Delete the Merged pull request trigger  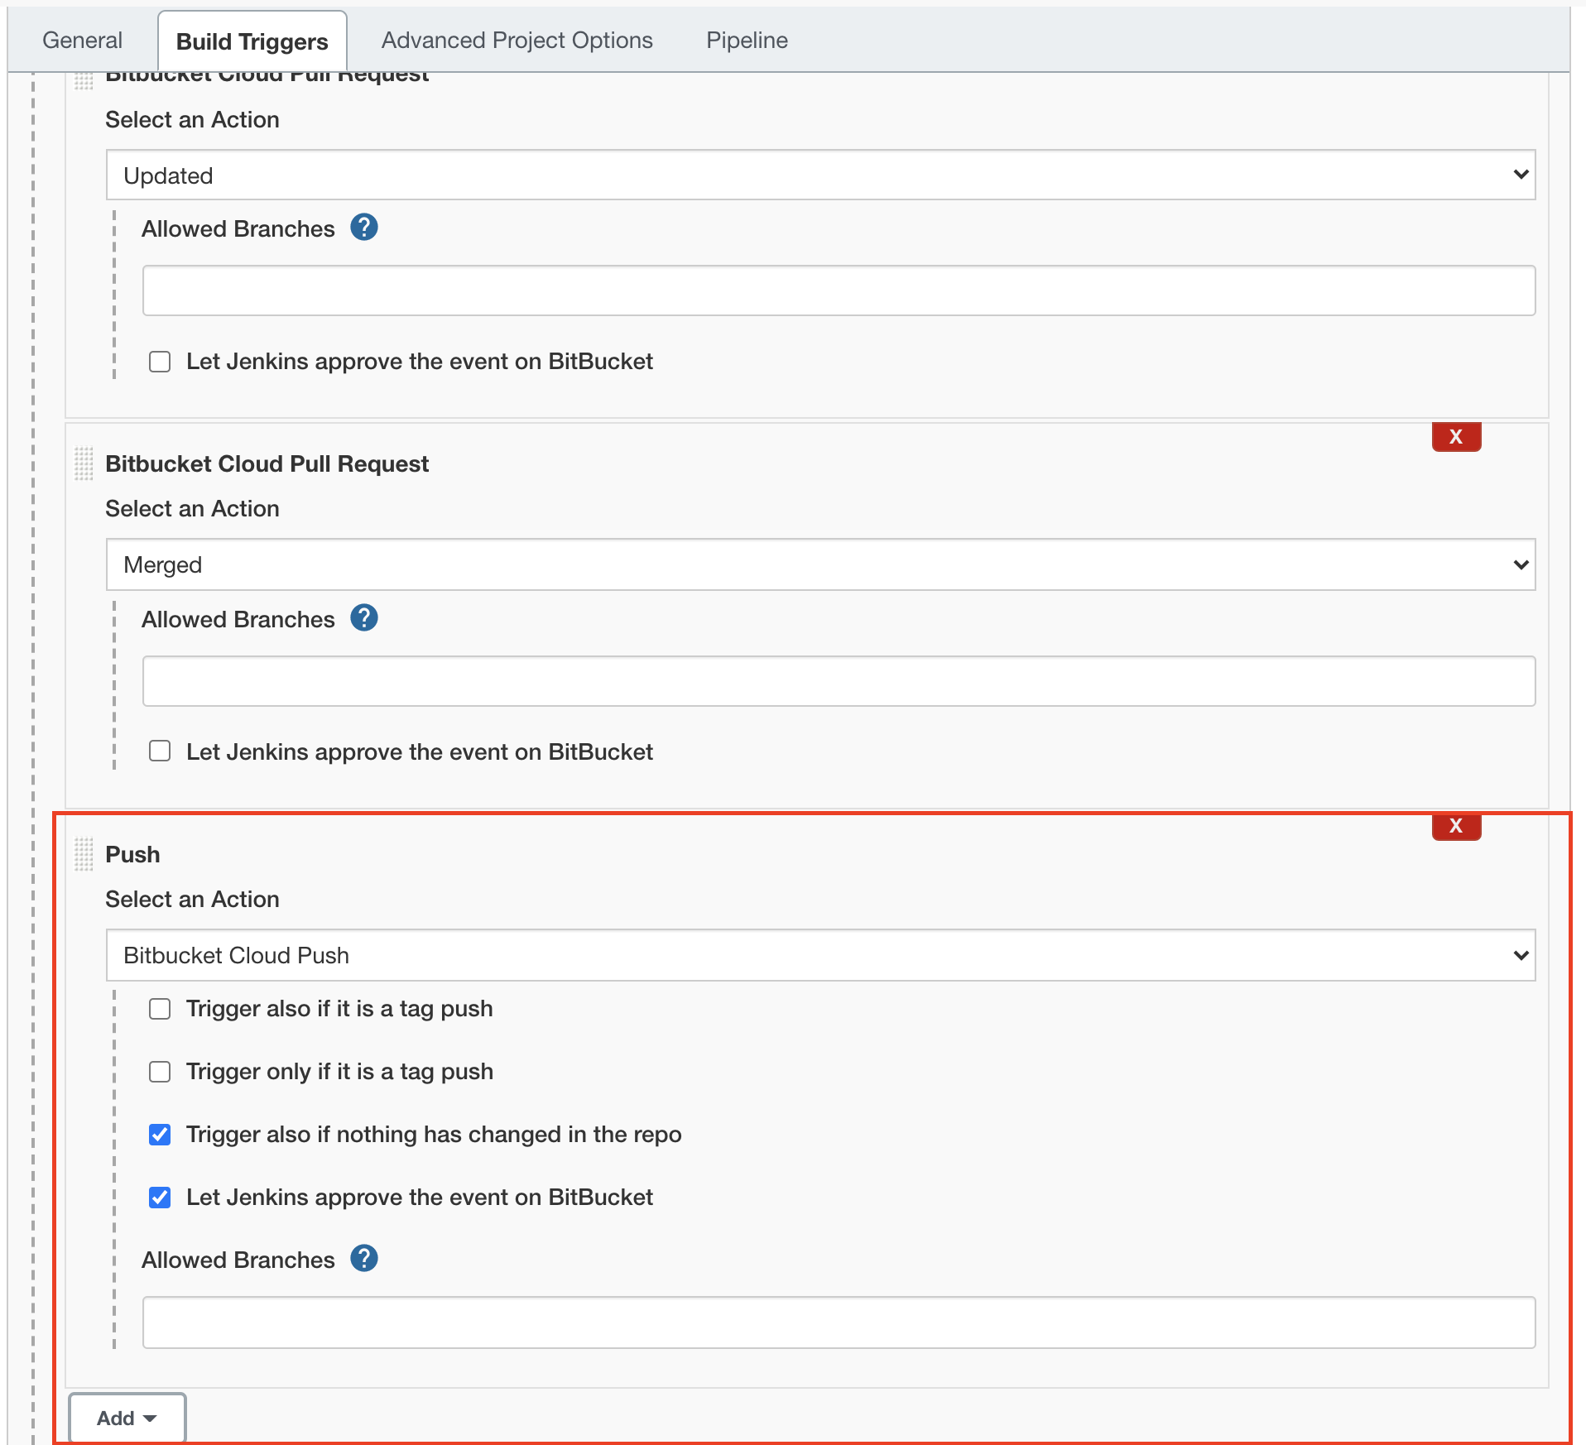click(x=1455, y=437)
